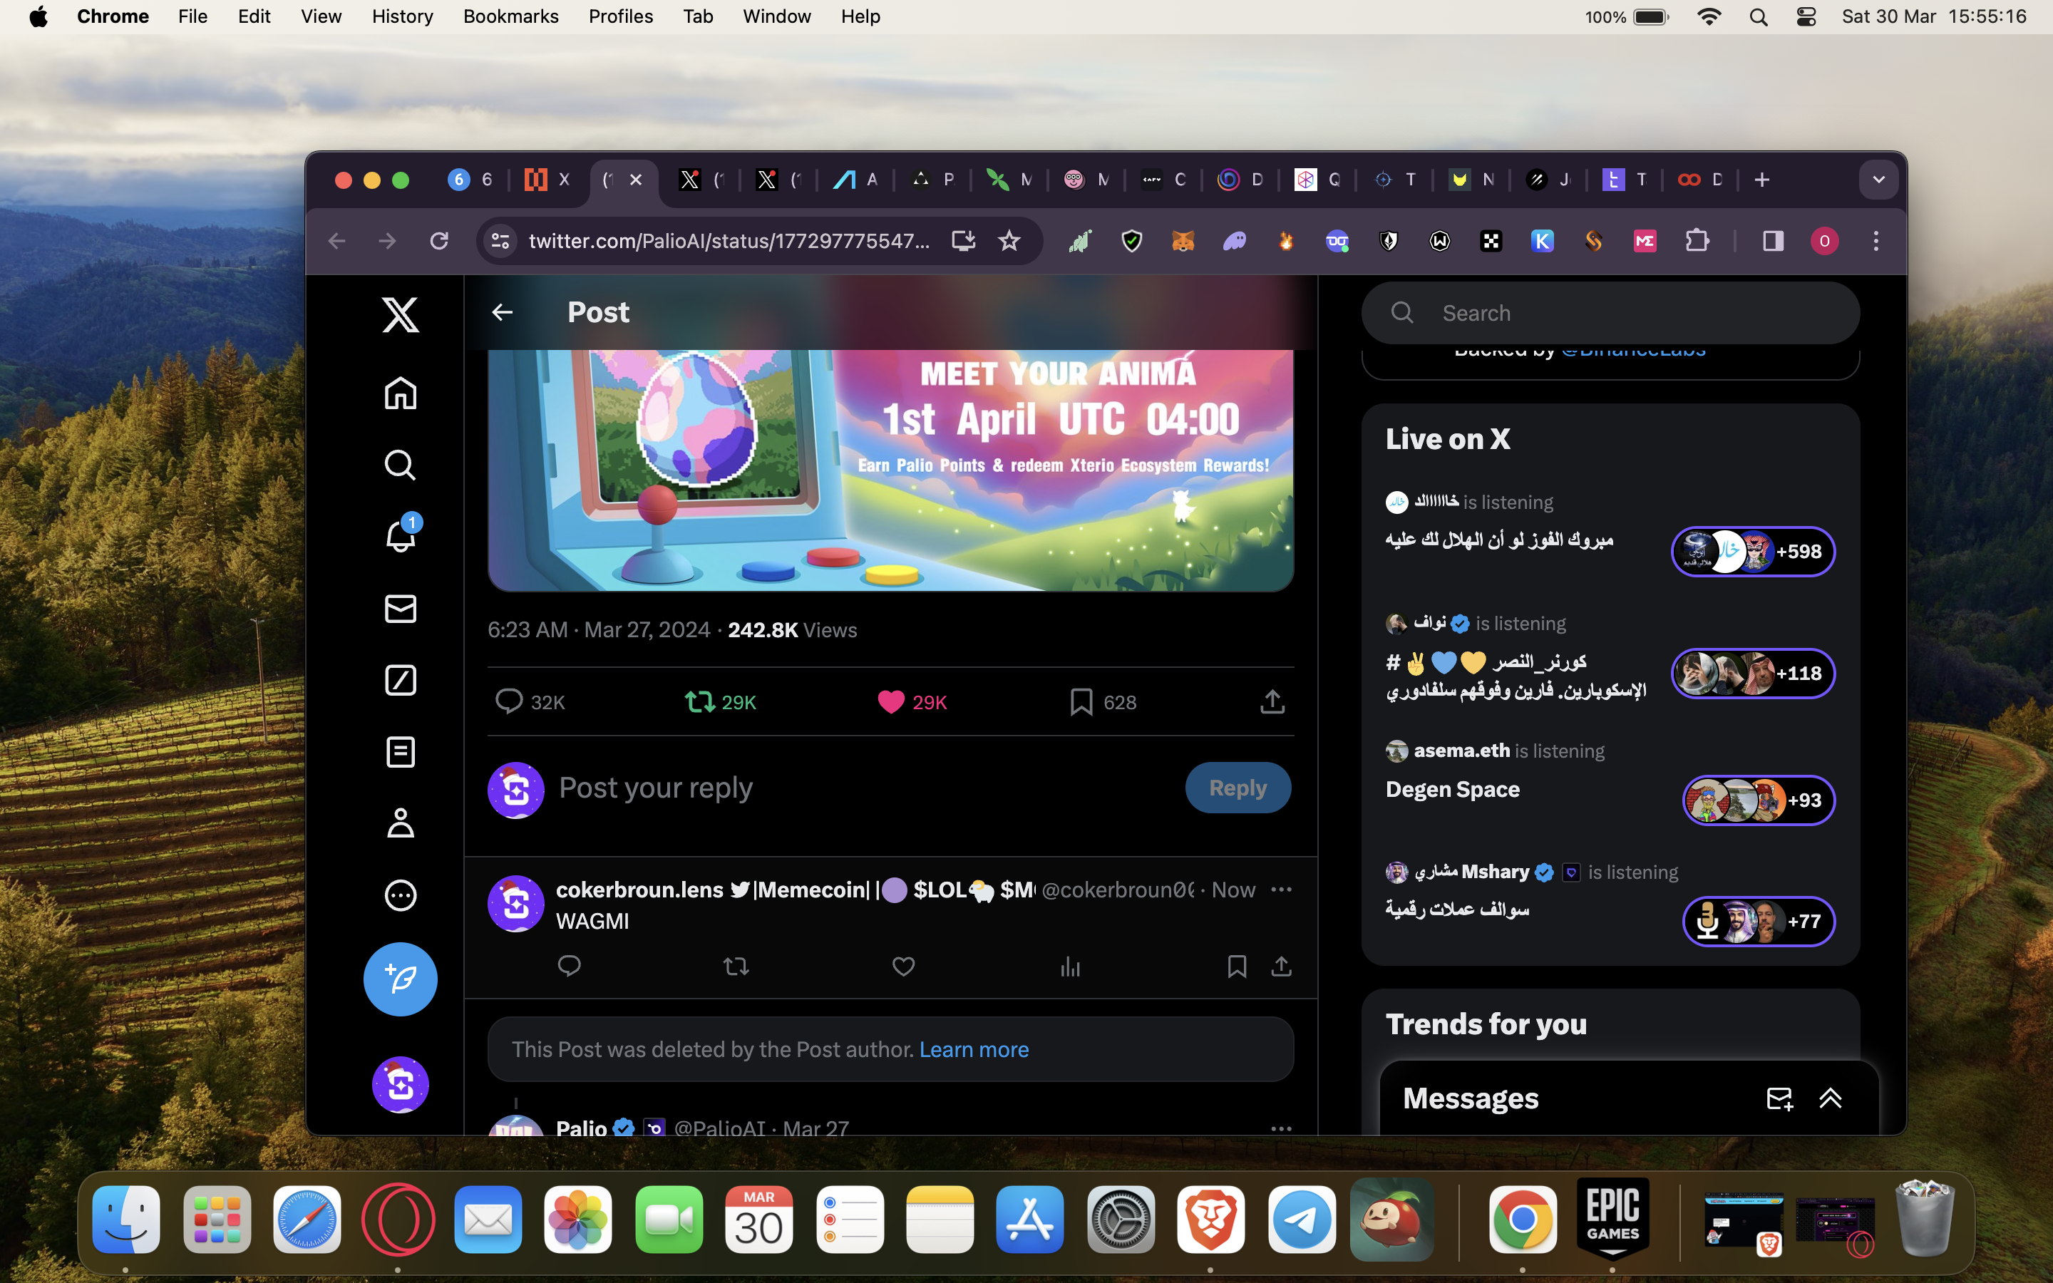The width and height of the screenshot is (2053, 1283).
Task: Click the compose post feather button
Action: tap(401, 979)
